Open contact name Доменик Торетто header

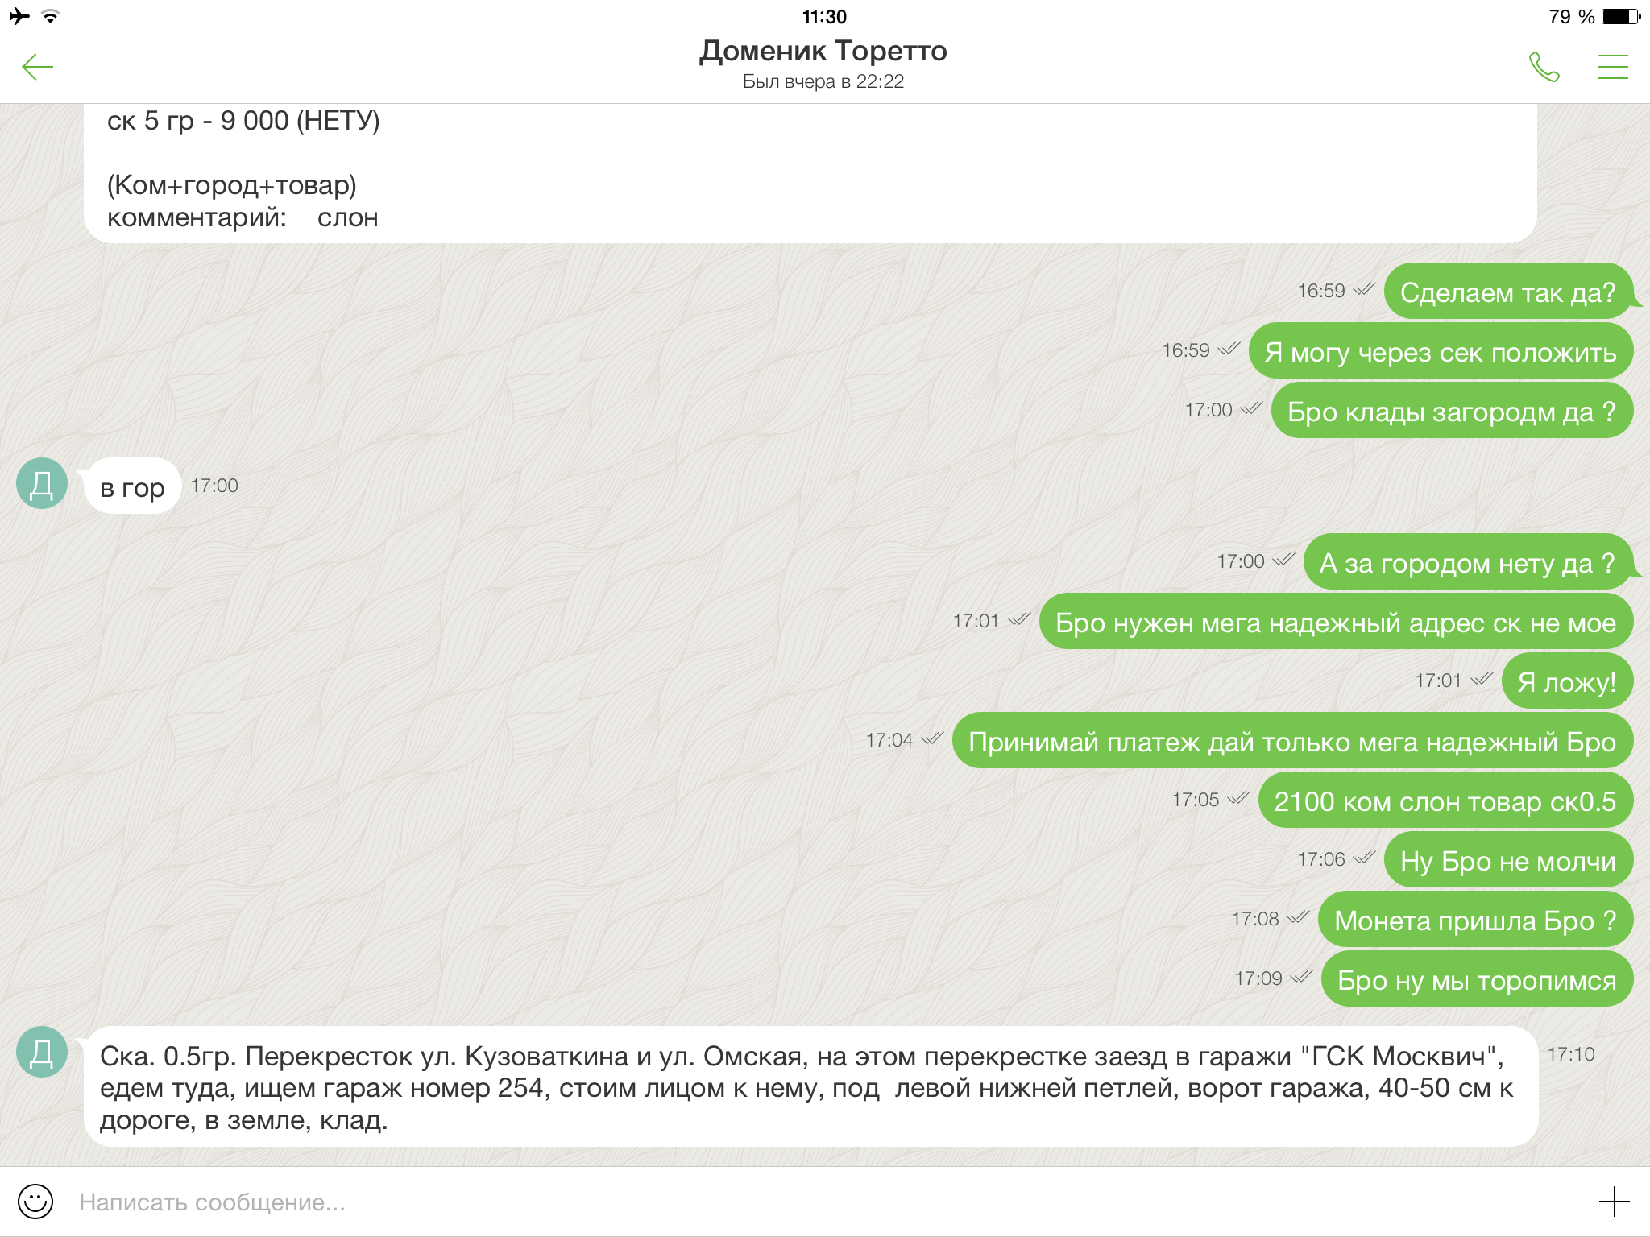click(x=823, y=51)
